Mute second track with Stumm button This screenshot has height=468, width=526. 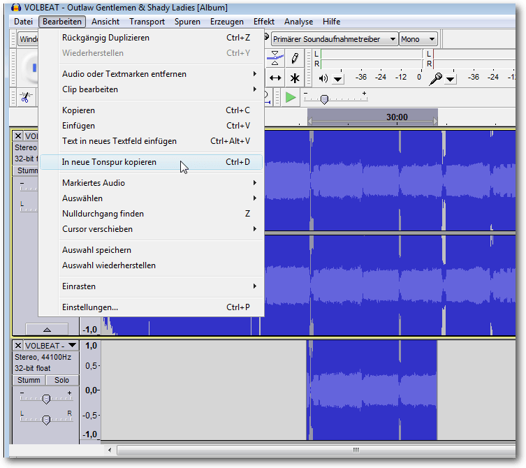[29, 380]
